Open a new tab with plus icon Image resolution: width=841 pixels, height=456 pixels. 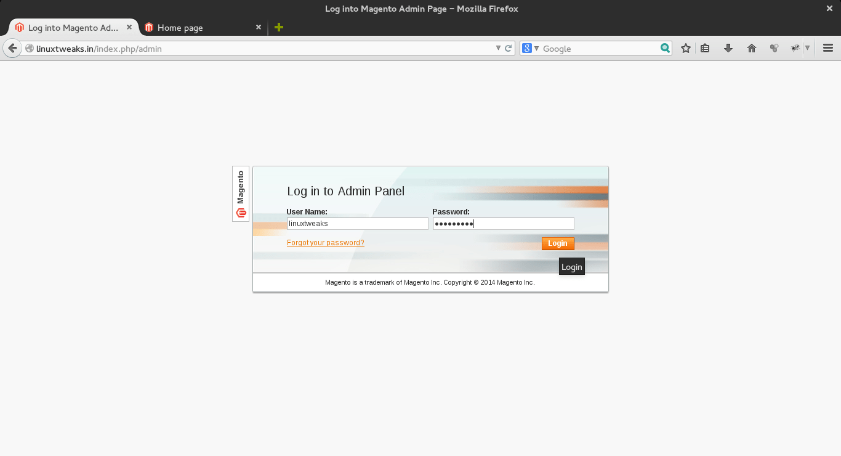pos(279,27)
